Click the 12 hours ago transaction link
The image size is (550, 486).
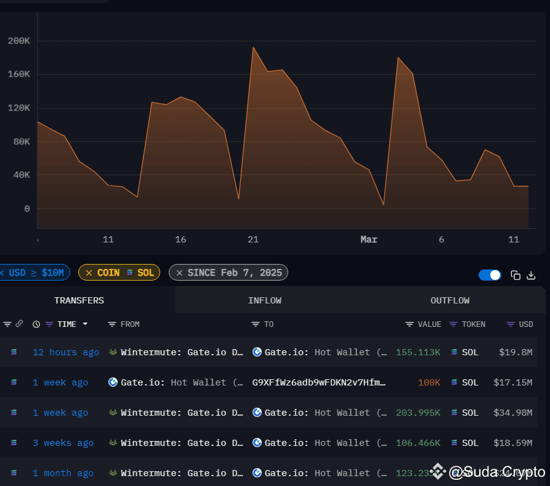[65, 352]
